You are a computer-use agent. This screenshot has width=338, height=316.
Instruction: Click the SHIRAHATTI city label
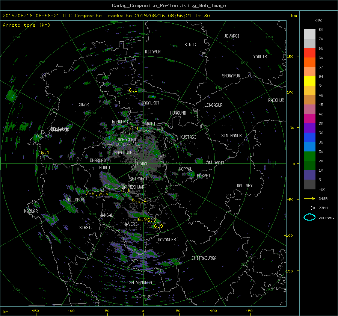(x=141, y=179)
